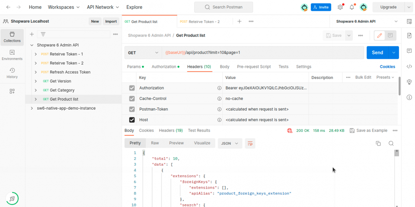
Task: Switch to the Body request tab
Action: click(x=224, y=67)
